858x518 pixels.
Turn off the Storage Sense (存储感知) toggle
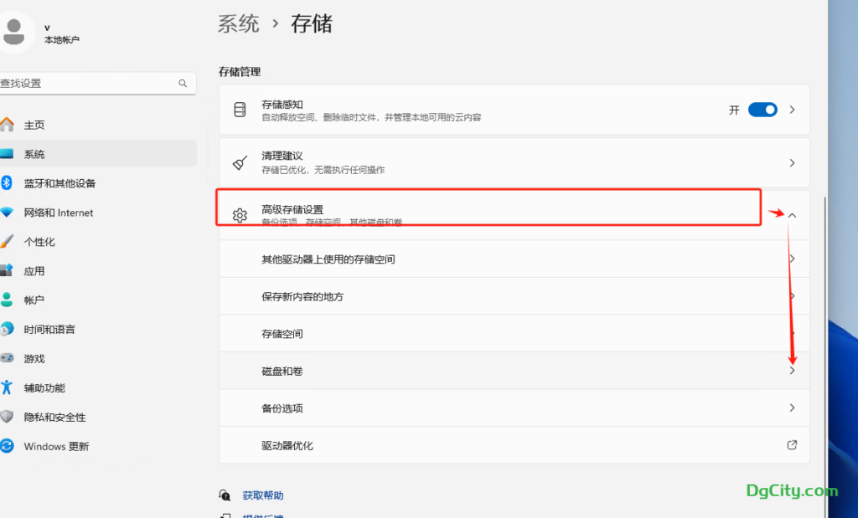(x=762, y=110)
